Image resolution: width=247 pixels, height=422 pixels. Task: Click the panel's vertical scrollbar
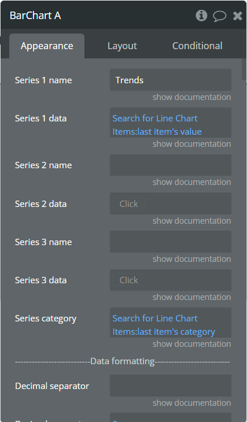pos(244,69)
